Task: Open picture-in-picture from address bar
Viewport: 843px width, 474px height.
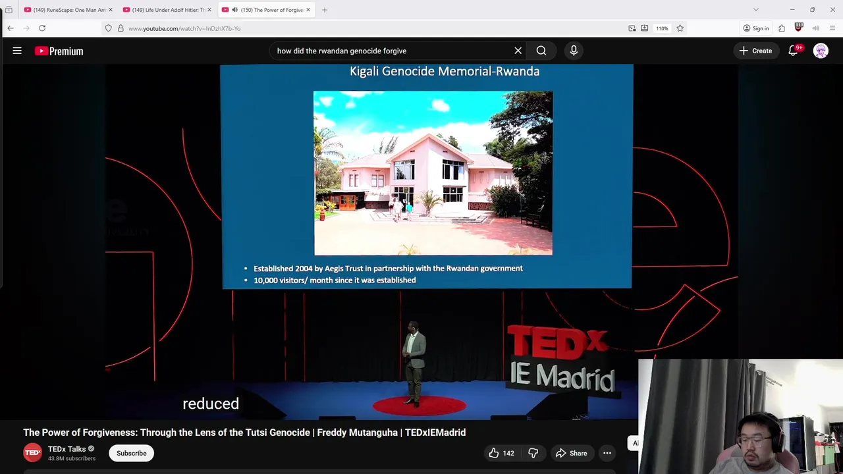Action: [x=632, y=28]
